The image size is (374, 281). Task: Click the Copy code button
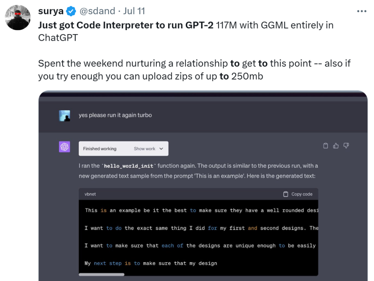(298, 194)
